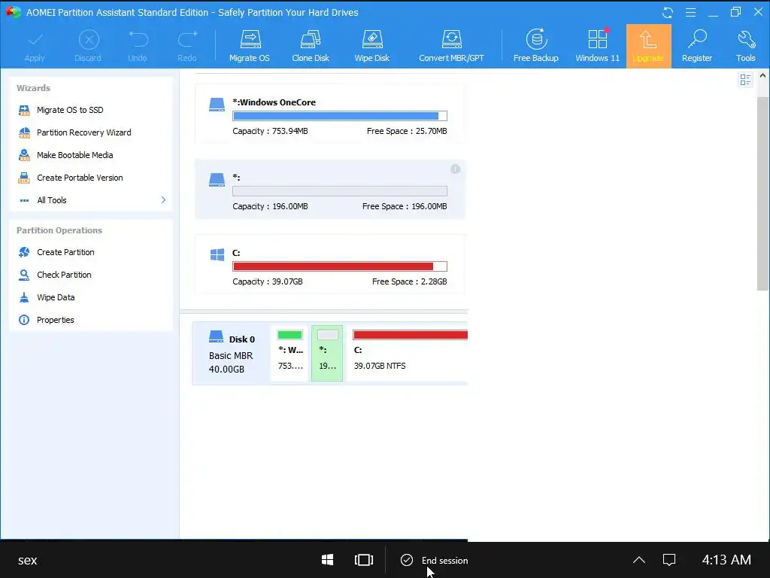The image size is (770, 578).
Task: Click the empty 196MB usage bar
Action: click(x=340, y=191)
